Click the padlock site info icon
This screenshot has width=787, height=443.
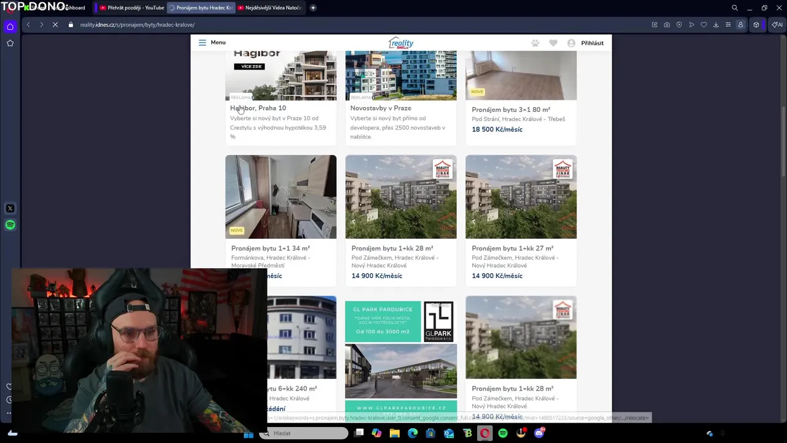71,25
